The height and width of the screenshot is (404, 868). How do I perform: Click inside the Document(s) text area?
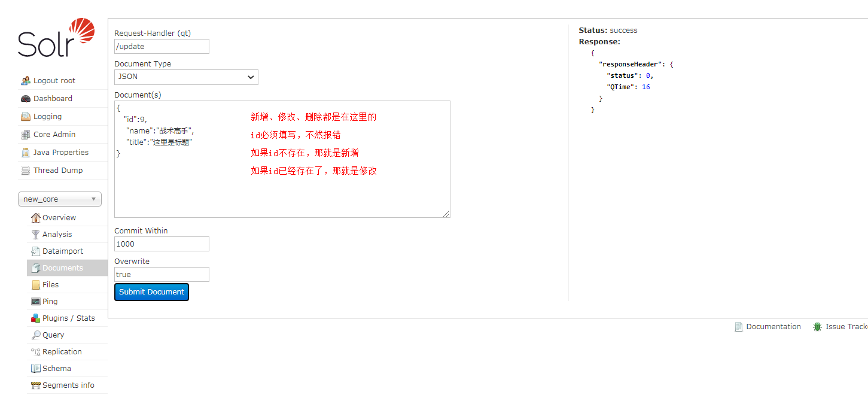[282, 159]
